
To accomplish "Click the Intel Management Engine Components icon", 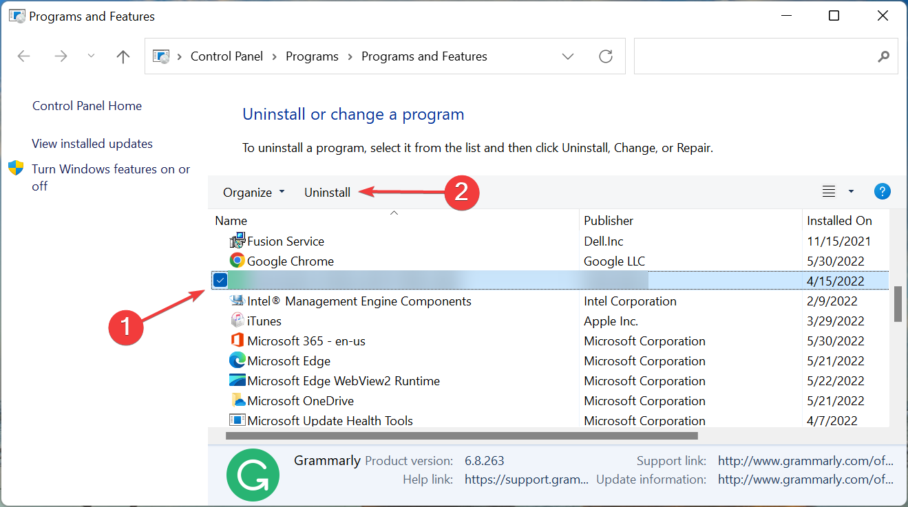I will 237,301.
